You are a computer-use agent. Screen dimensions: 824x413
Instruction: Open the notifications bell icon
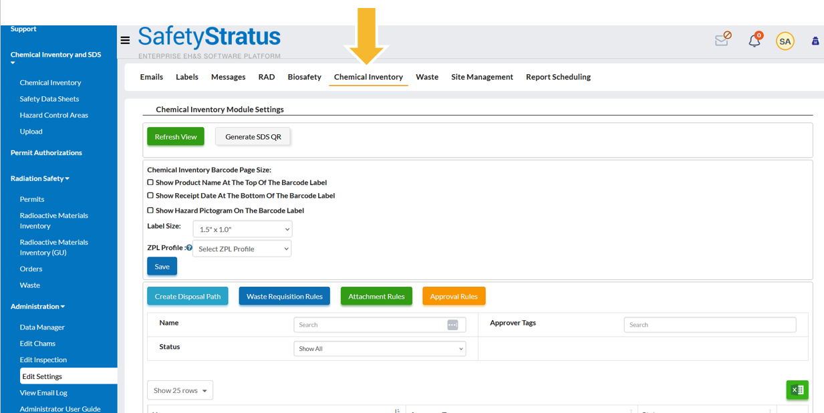tap(755, 40)
